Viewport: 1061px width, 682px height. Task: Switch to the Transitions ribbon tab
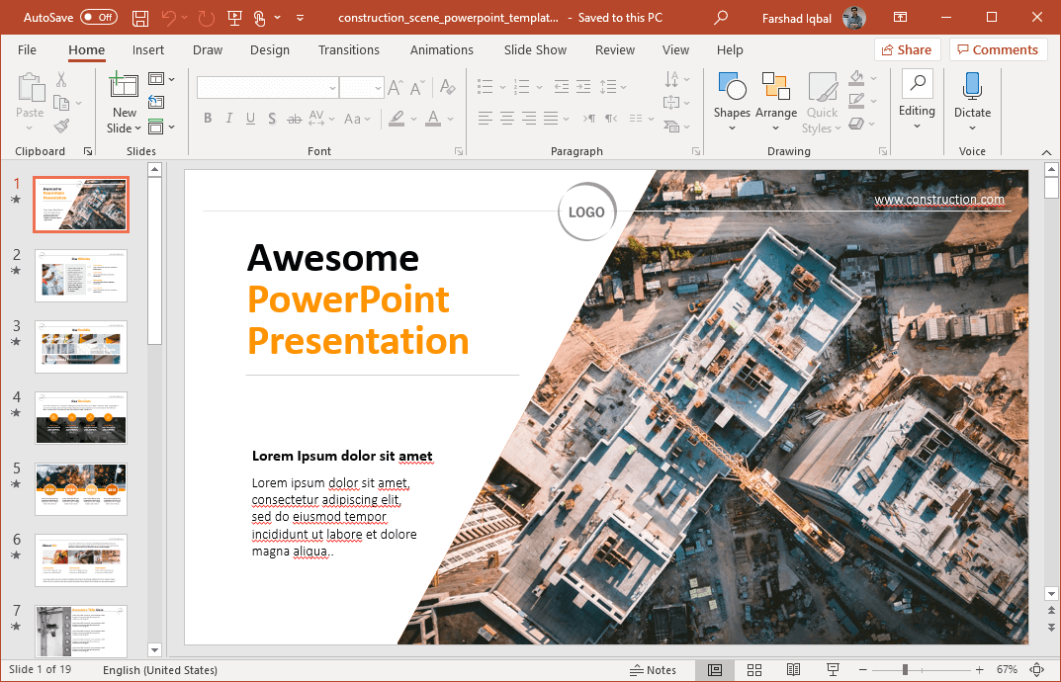tap(349, 49)
